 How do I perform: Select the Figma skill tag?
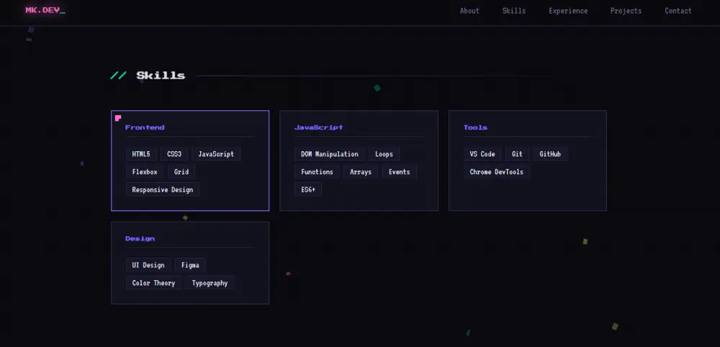tap(190, 265)
